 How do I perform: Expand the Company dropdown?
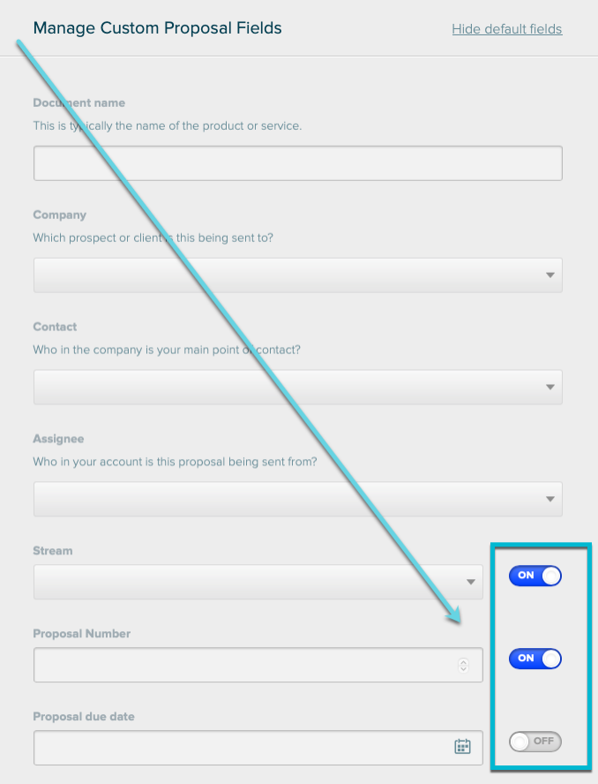(298, 275)
